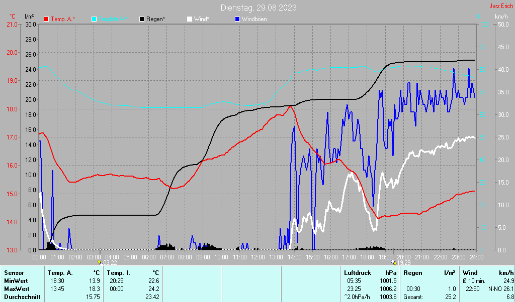Click the black Regen legend square
The height and width of the screenshot is (302, 515).
[142, 19]
